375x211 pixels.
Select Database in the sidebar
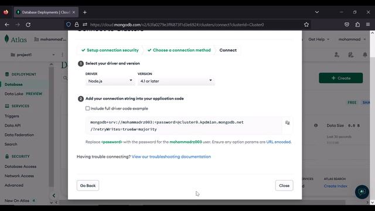tap(13, 84)
